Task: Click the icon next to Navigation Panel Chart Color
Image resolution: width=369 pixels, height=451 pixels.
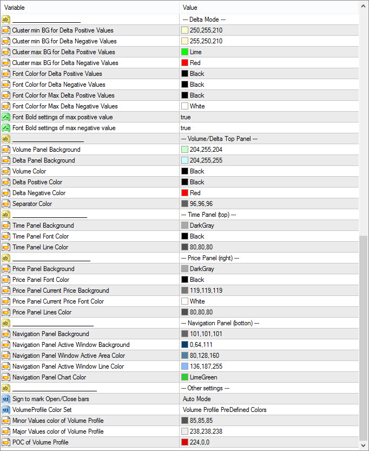Action: tap(5, 377)
